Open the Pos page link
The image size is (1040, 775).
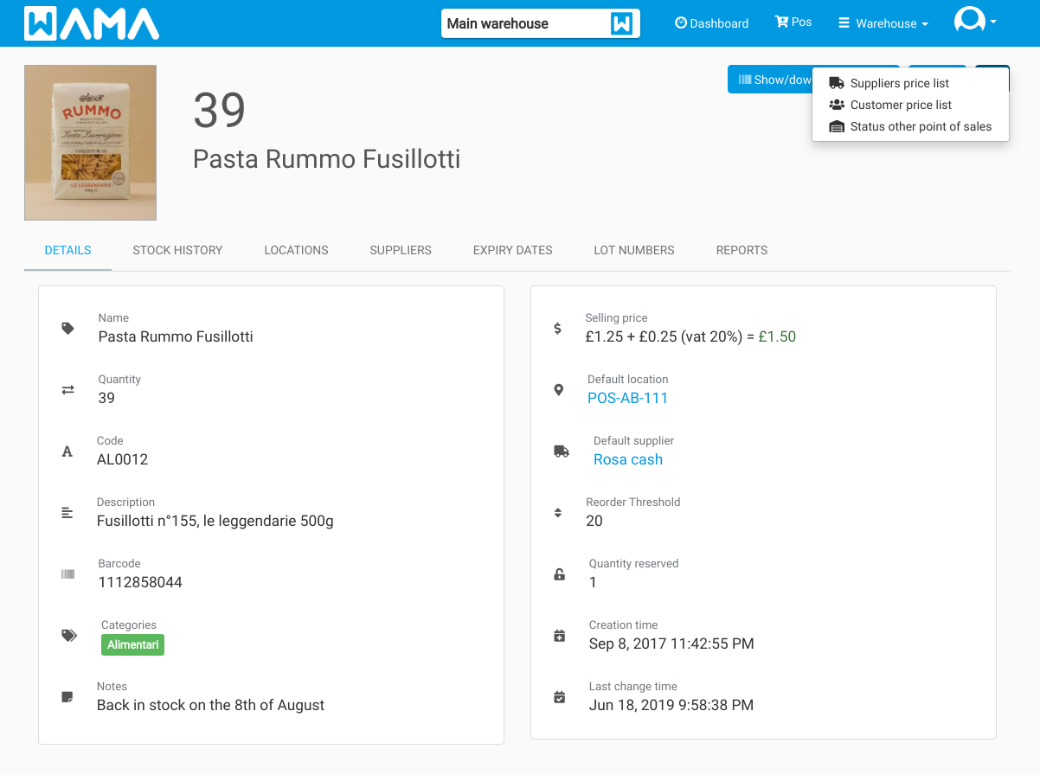click(x=793, y=22)
